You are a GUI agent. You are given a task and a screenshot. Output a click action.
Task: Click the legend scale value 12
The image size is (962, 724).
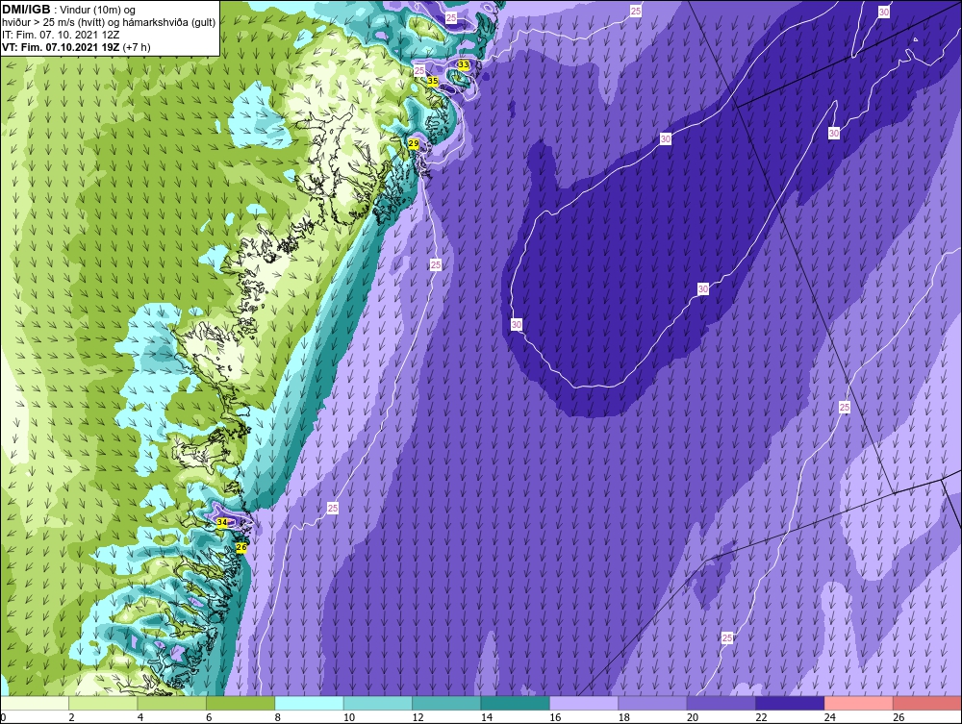(418, 717)
